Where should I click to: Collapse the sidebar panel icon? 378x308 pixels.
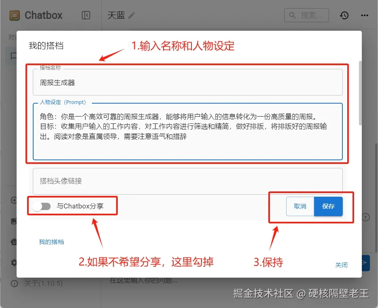86,15
